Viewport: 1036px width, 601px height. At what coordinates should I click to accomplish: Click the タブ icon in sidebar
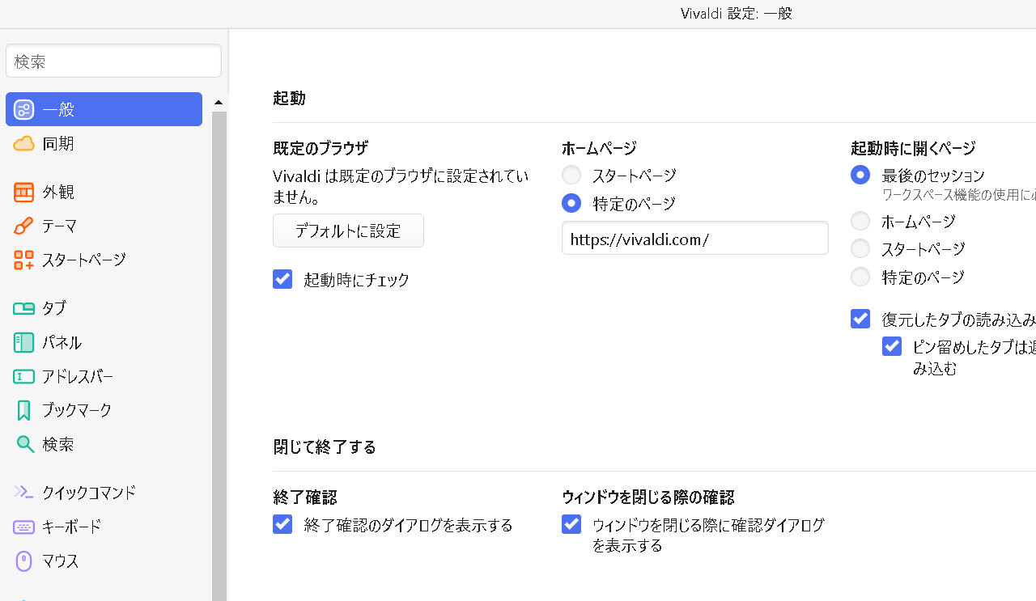coord(23,308)
